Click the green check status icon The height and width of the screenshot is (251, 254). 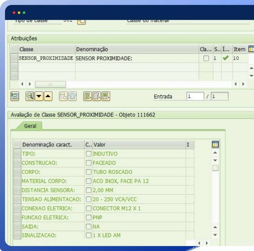click(226, 58)
